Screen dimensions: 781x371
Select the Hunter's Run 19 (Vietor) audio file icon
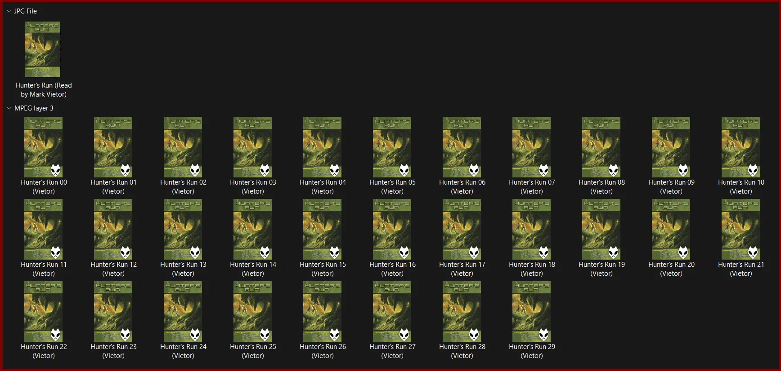(x=601, y=230)
